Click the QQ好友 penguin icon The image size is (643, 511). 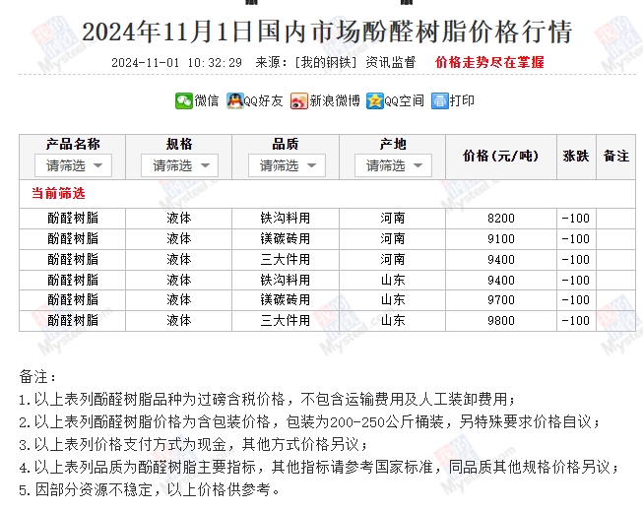234,100
